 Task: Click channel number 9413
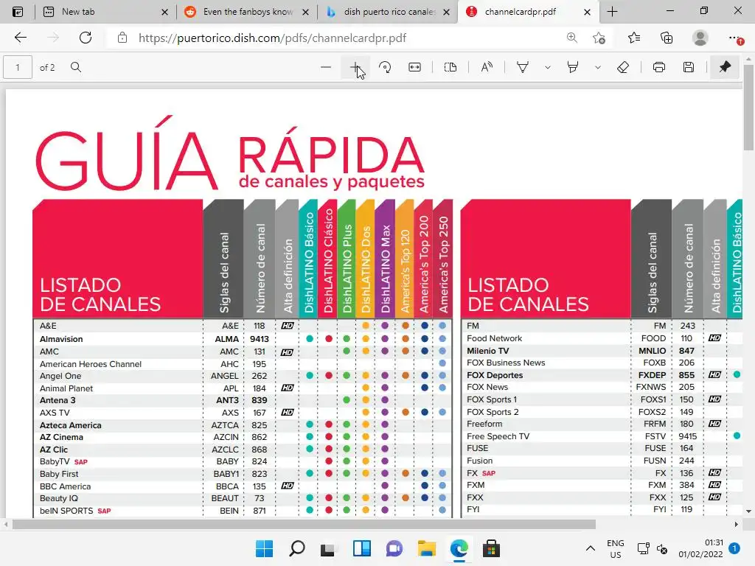259,339
